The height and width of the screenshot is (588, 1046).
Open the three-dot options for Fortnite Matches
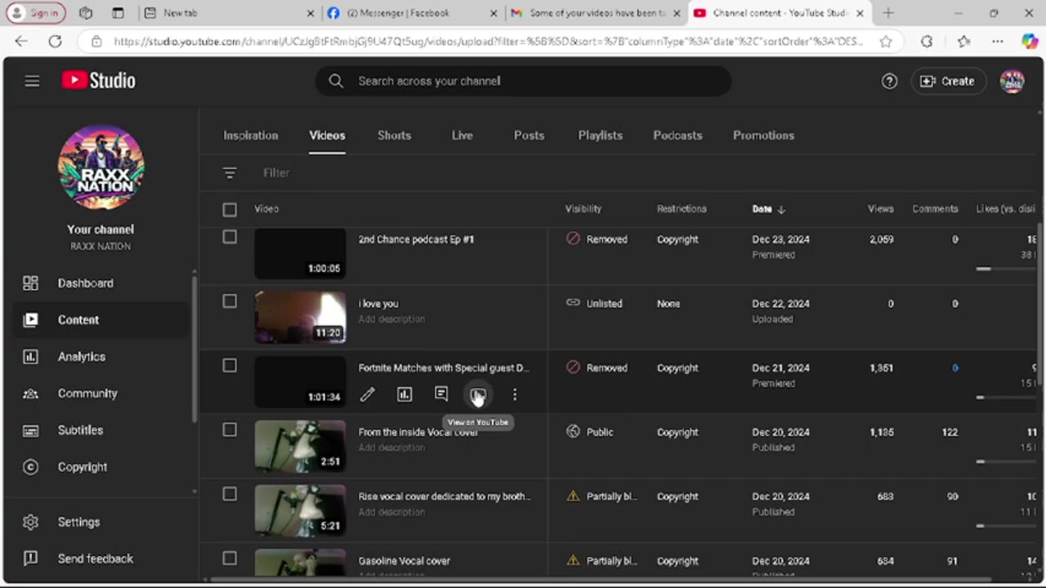(515, 395)
